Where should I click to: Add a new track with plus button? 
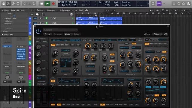coord(32,15)
